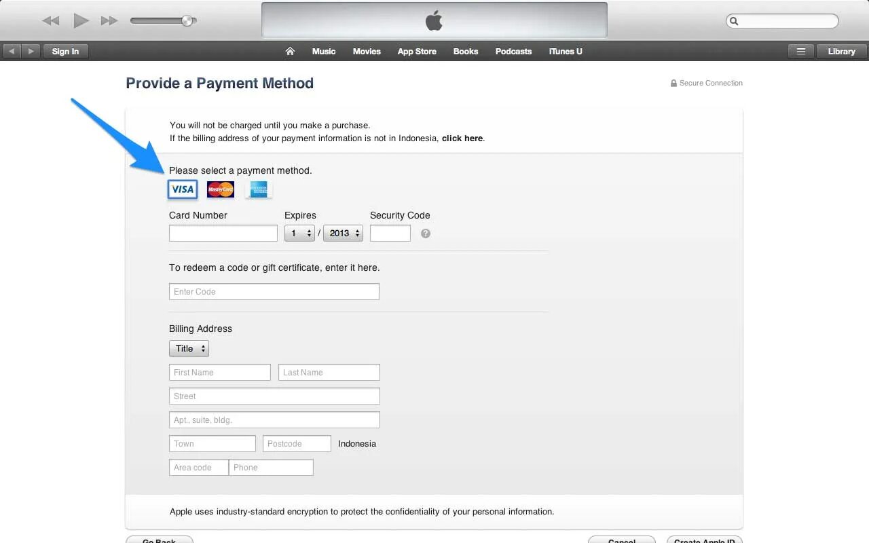Viewport: 869px width, 543px height.
Task: Select the American Express payment icon
Action: coord(259,189)
